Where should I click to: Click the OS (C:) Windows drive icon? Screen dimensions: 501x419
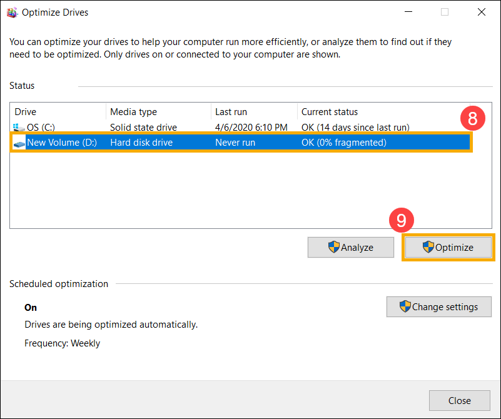point(19,128)
